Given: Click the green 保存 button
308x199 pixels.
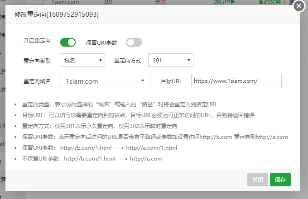Looking at the screenshot, I should (280, 180).
